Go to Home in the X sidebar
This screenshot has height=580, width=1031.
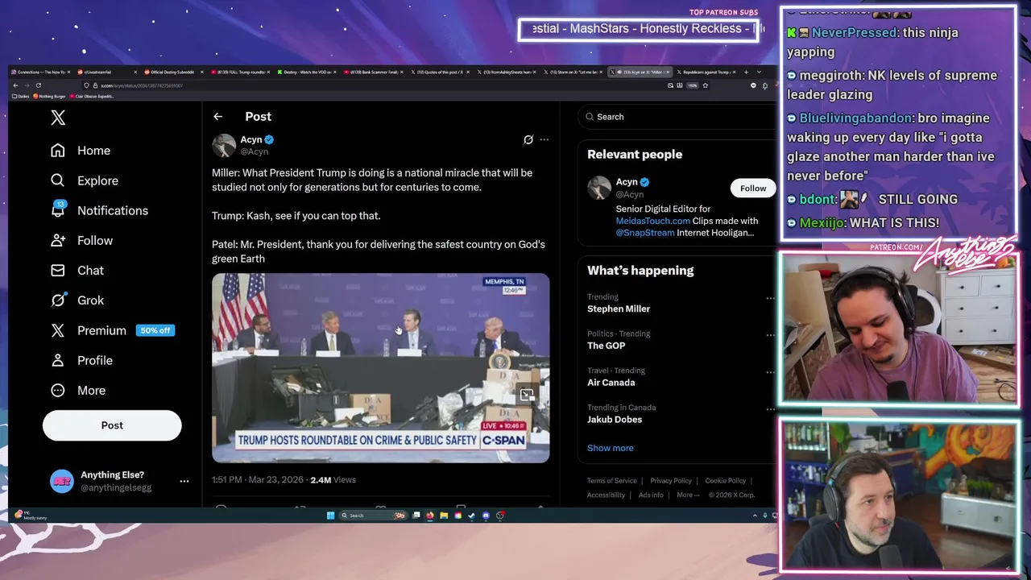(x=81, y=151)
